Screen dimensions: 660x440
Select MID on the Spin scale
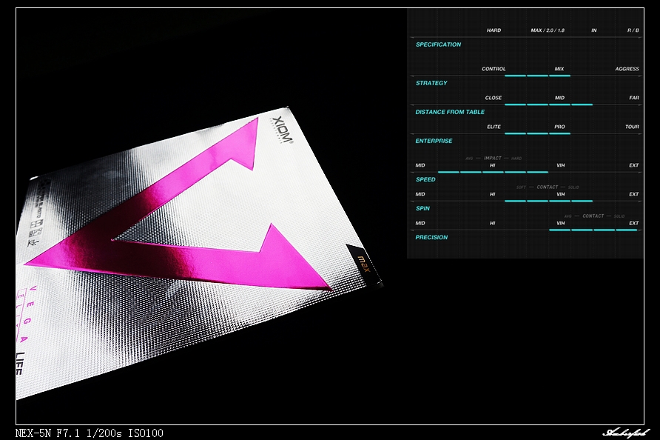[420, 194]
